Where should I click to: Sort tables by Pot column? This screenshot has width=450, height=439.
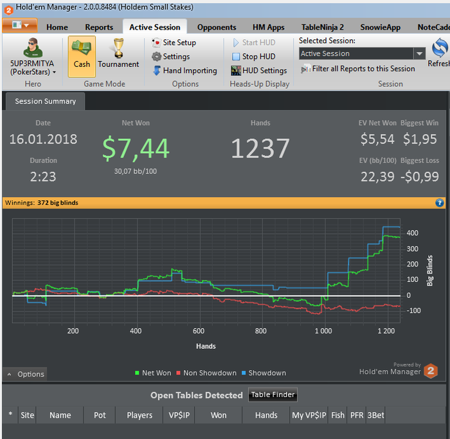coord(100,415)
